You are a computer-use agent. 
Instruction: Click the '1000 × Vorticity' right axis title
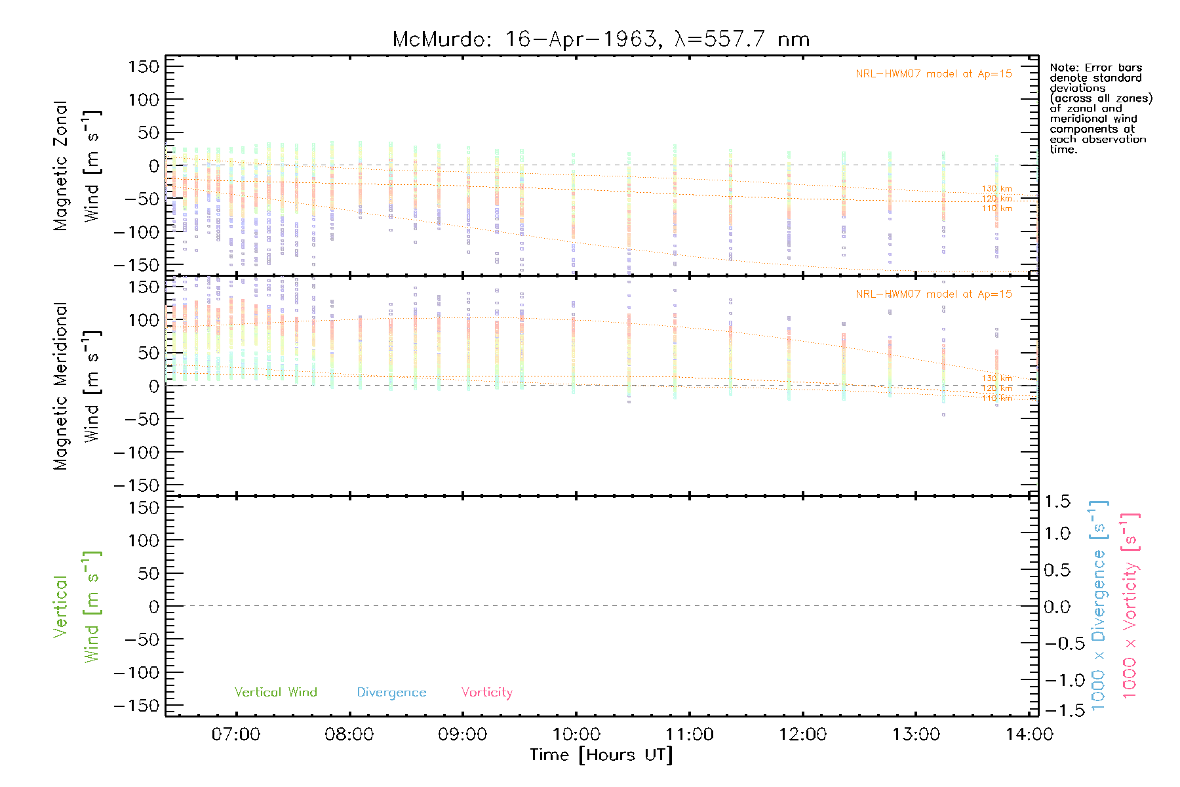coord(1131,606)
